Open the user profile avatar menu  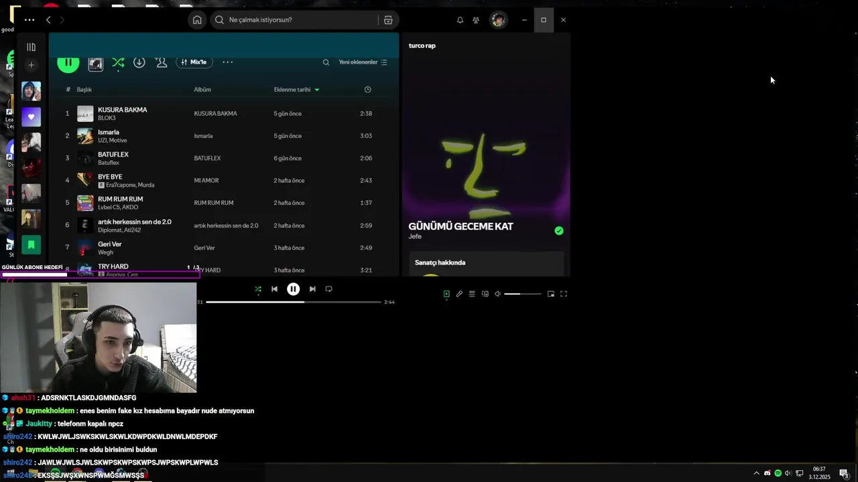pyautogui.click(x=498, y=20)
